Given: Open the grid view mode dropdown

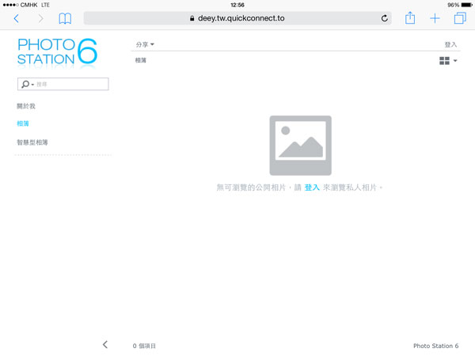Looking at the screenshot, I should click(x=448, y=61).
